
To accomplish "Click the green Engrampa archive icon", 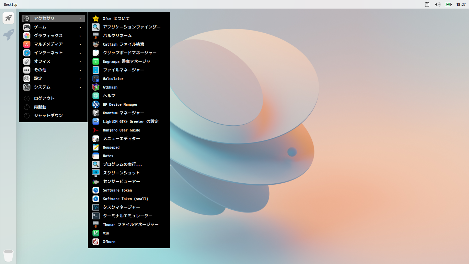I will click(x=96, y=61).
